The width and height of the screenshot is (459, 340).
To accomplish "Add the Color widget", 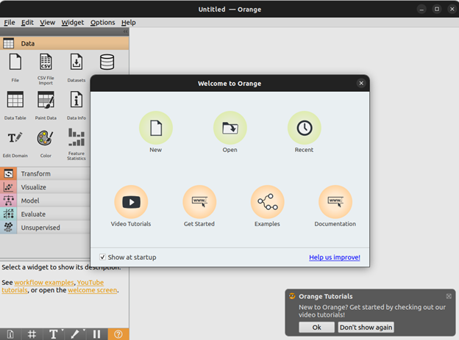I will click(46, 143).
